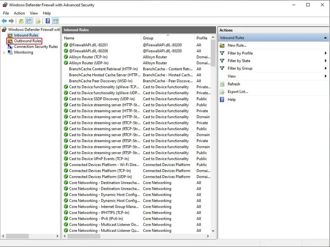Click the Filter by State funnel icon
Screen dimensions: 330x247
222,61
